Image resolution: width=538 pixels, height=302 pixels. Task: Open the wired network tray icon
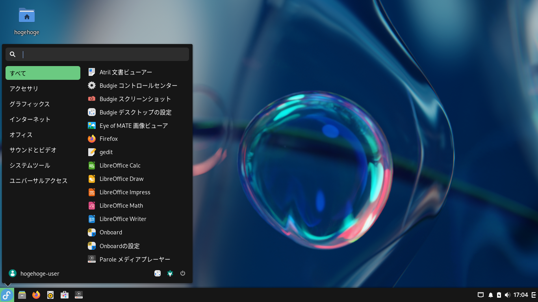480,295
